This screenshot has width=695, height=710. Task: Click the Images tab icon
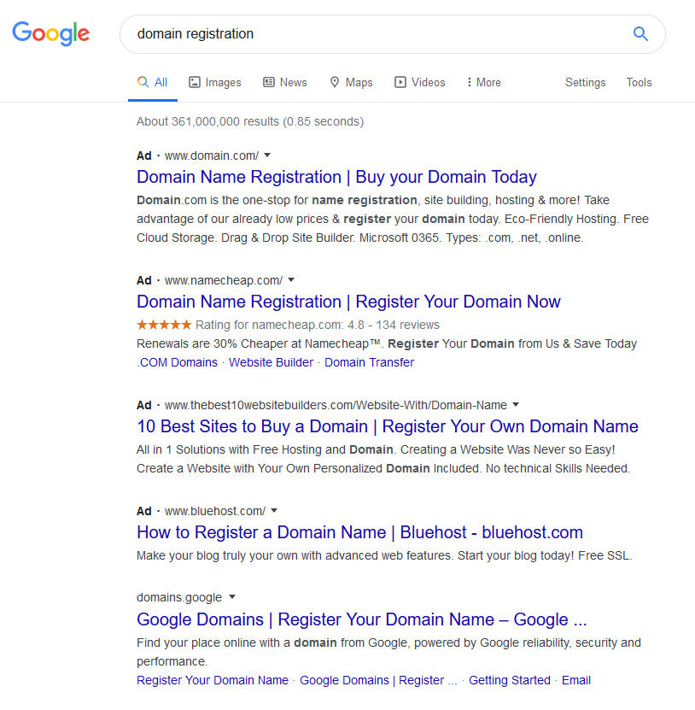[x=195, y=82]
